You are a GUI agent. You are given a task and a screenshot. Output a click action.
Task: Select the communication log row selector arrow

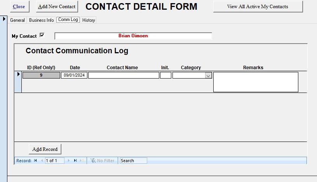(18, 75)
